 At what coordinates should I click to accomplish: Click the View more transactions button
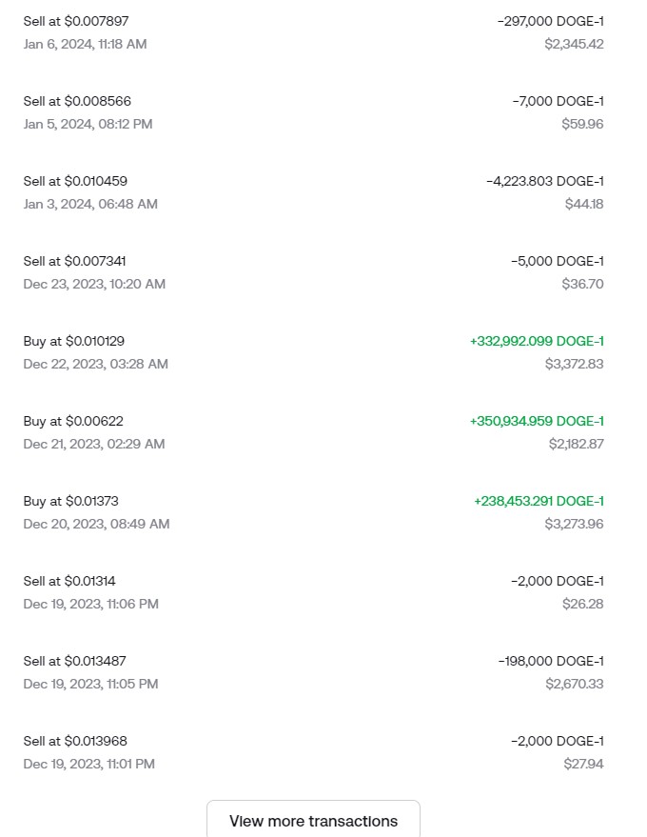(313, 820)
